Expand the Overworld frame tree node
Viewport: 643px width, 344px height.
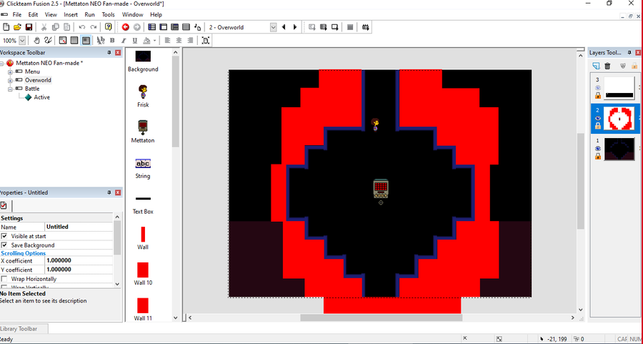pyautogui.click(x=10, y=80)
